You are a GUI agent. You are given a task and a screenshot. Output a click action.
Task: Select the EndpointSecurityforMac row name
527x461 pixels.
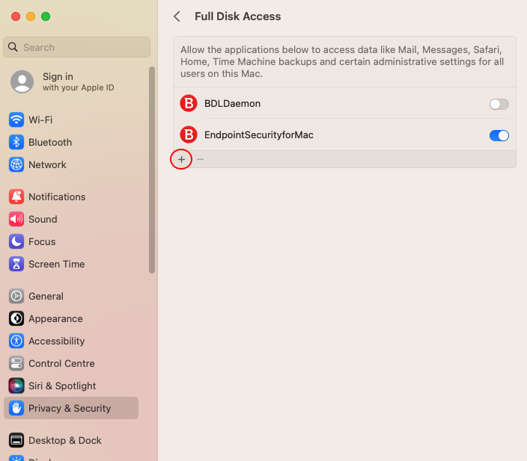tap(259, 135)
